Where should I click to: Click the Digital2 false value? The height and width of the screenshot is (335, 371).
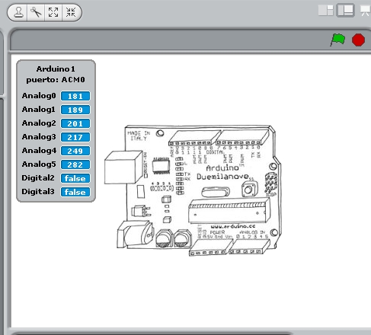click(x=75, y=178)
